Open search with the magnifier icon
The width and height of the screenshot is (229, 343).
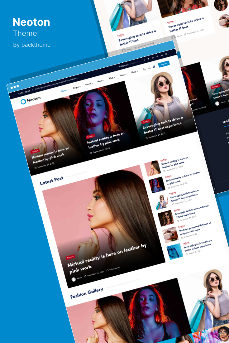point(149,68)
